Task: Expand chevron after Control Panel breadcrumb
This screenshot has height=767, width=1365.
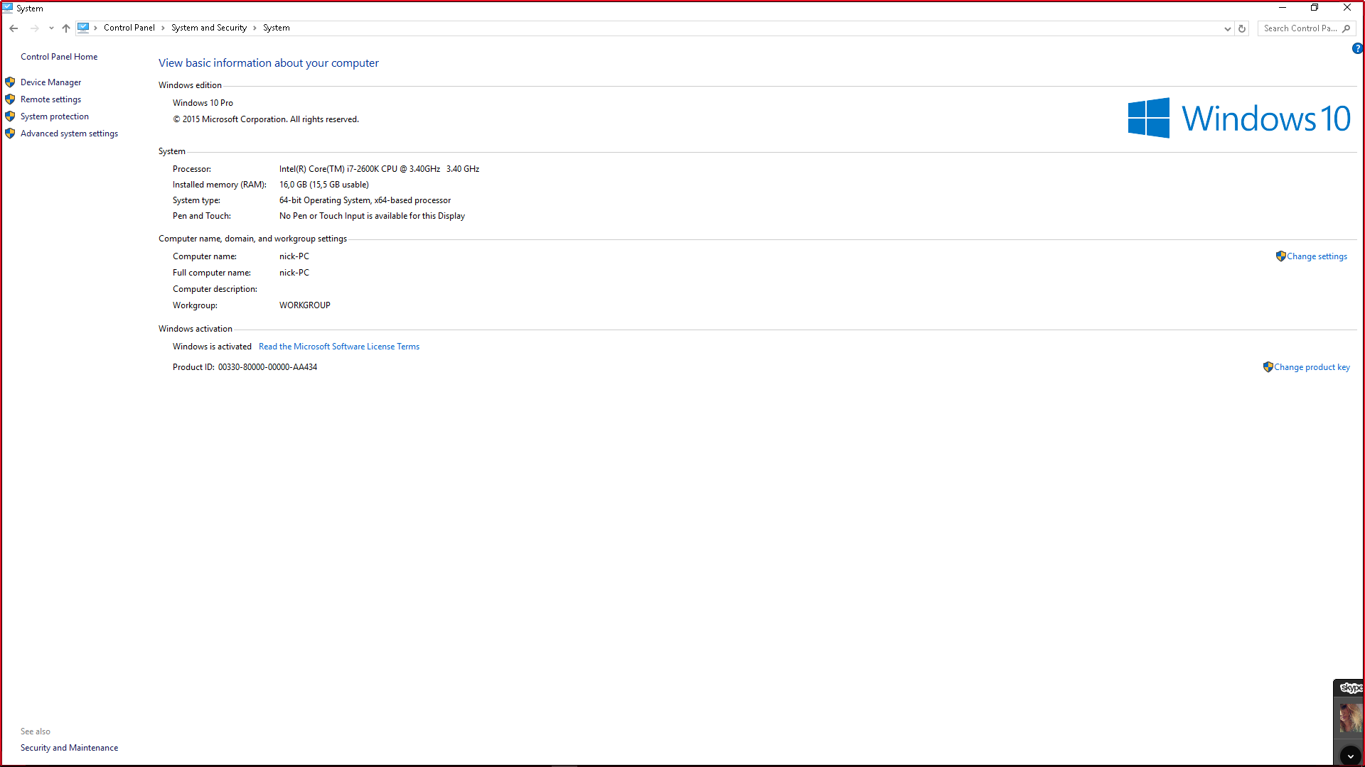Action: pos(163,28)
